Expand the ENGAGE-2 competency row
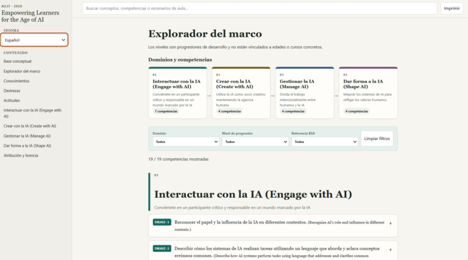Screen dimensions: 468x260 pos(273,251)
